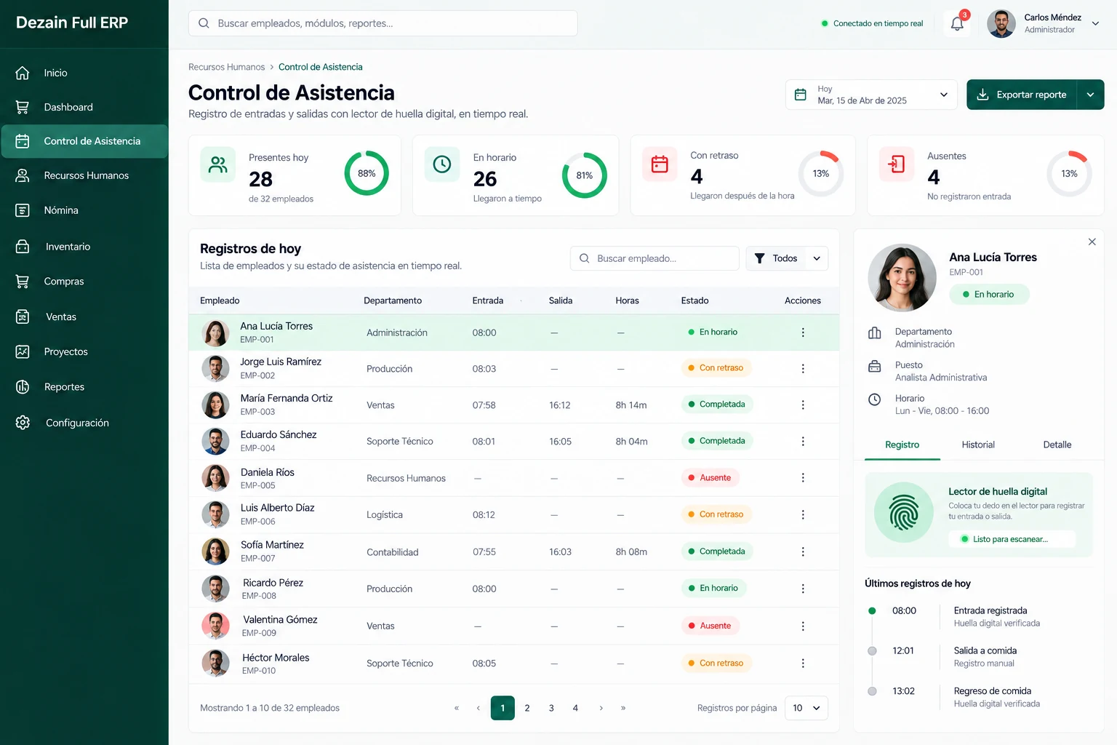Click the Nómina sidebar icon

23,210
